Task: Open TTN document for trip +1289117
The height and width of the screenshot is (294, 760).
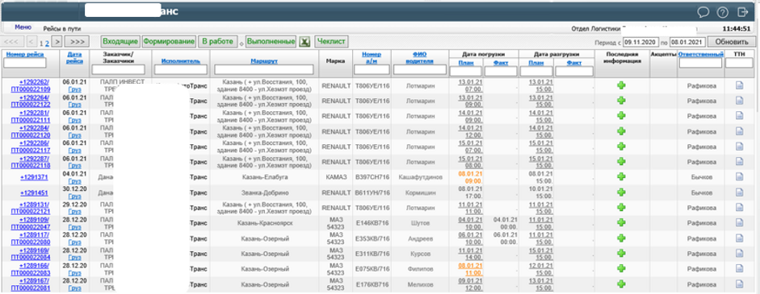Action: pyautogui.click(x=739, y=238)
